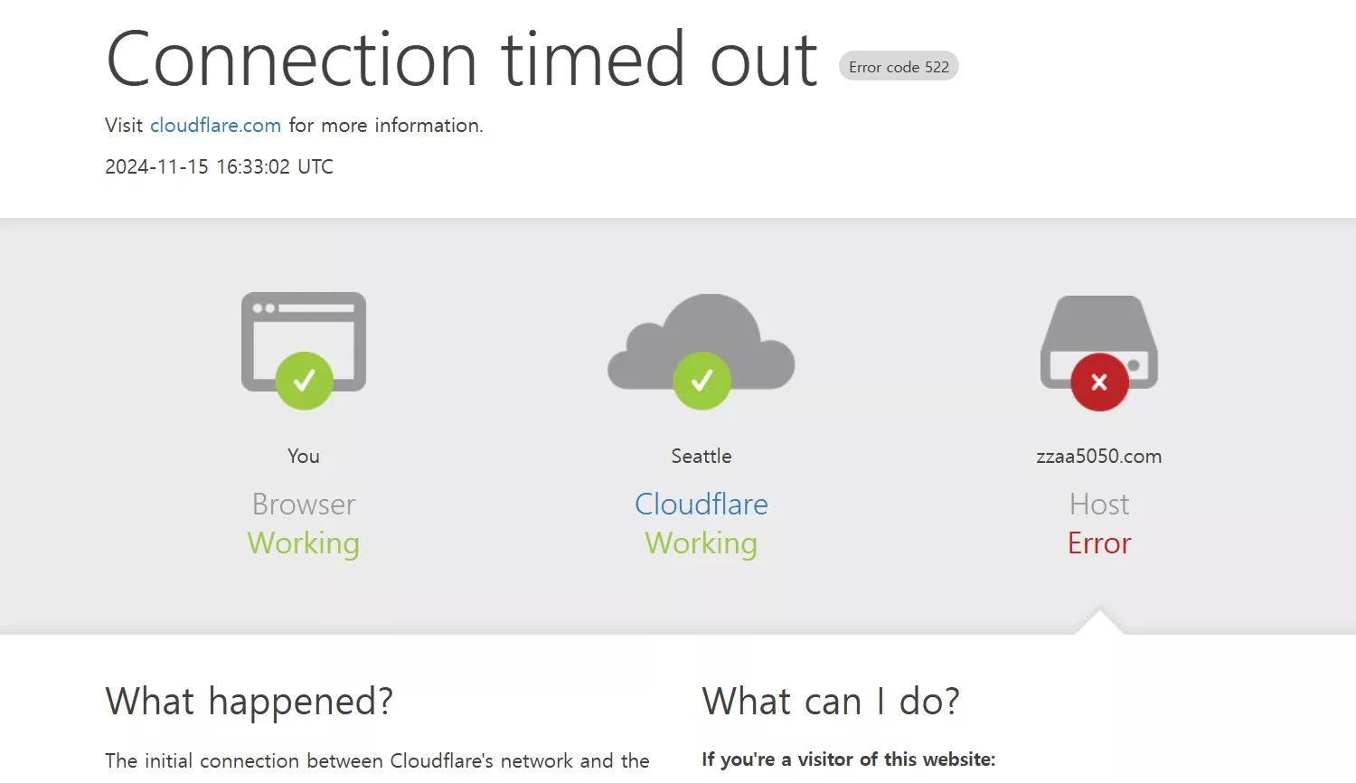Click the What can I do? heading
The width and height of the screenshot is (1356, 783).
click(831, 702)
